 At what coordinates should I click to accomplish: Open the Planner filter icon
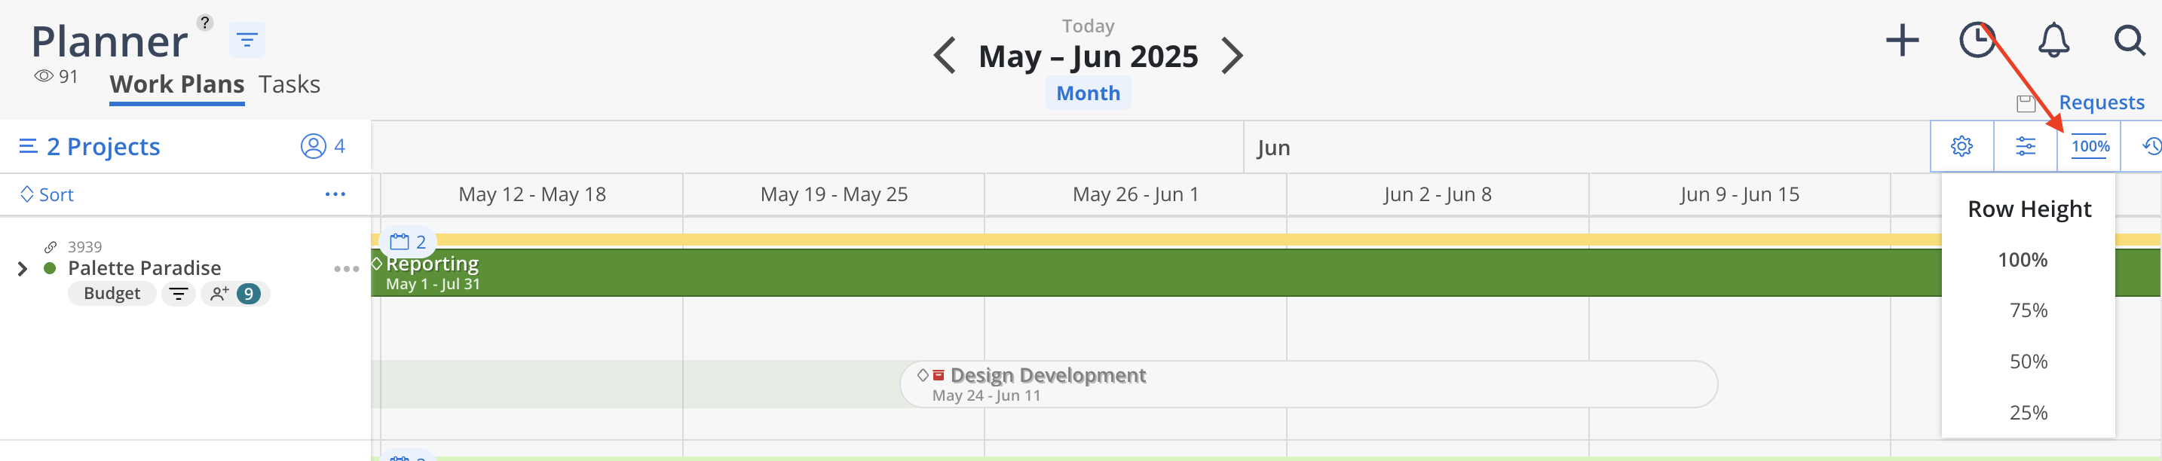click(247, 40)
